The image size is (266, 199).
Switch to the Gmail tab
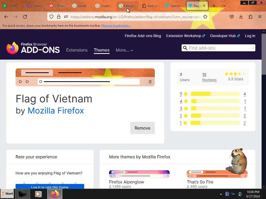[80, 6]
